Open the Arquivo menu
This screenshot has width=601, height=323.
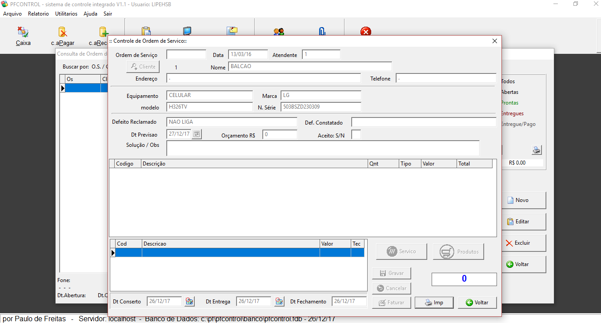(x=12, y=14)
